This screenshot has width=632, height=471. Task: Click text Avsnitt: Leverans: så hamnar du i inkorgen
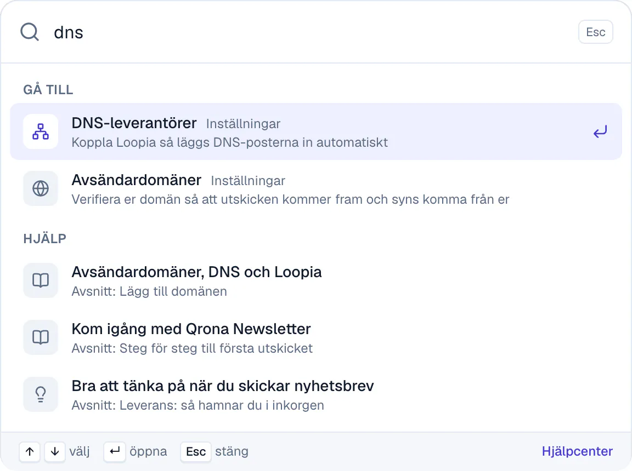(x=198, y=405)
